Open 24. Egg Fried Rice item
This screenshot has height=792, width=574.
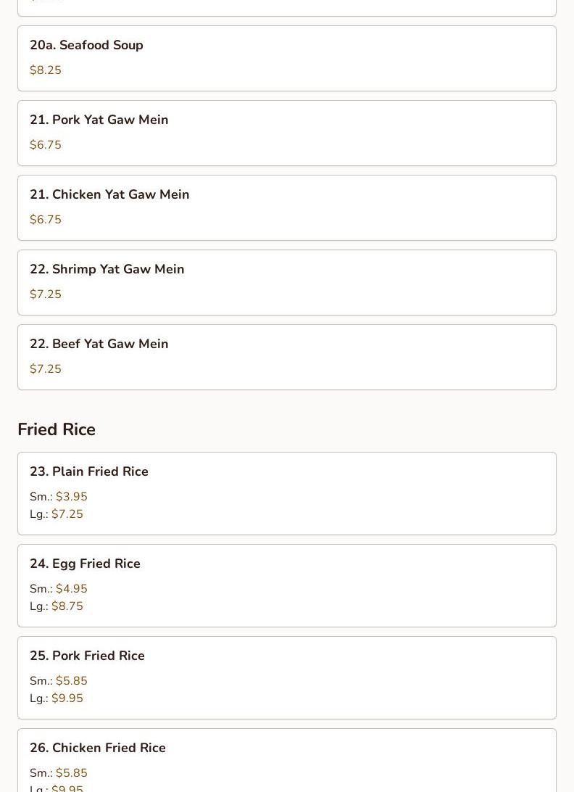point(287,586)
